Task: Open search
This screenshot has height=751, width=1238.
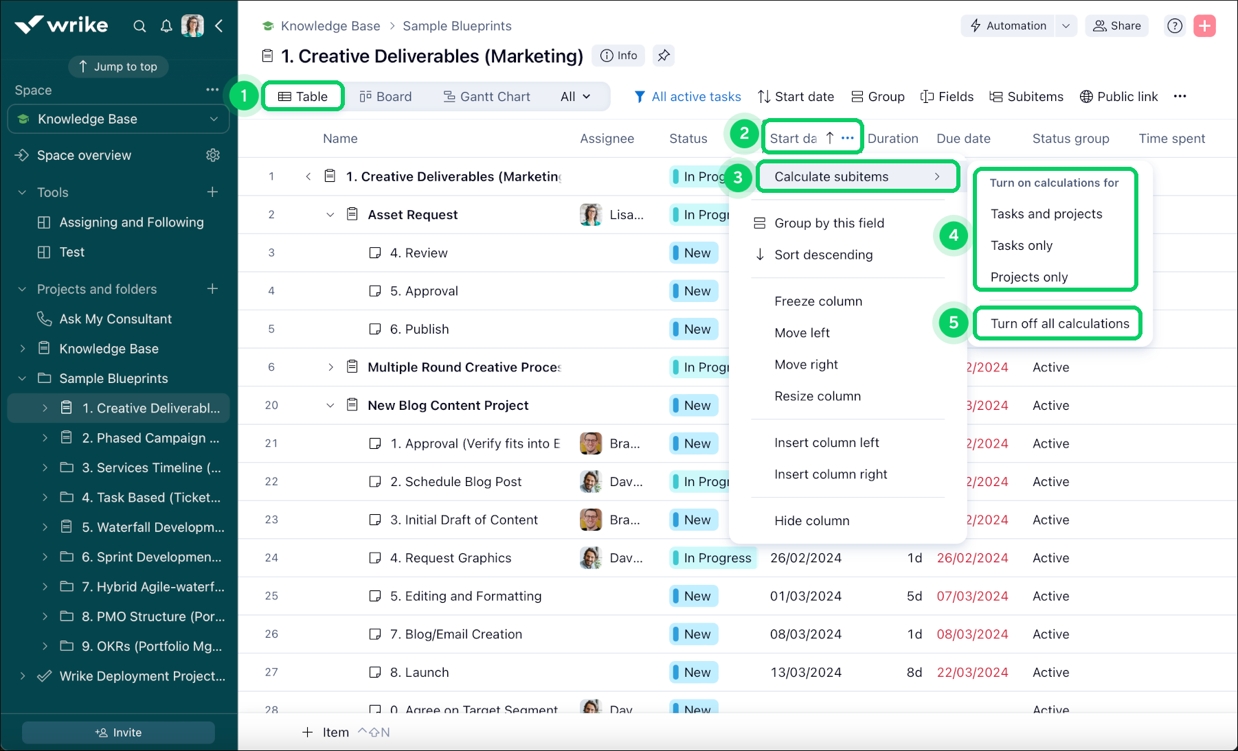Action: tap(139, 26)
